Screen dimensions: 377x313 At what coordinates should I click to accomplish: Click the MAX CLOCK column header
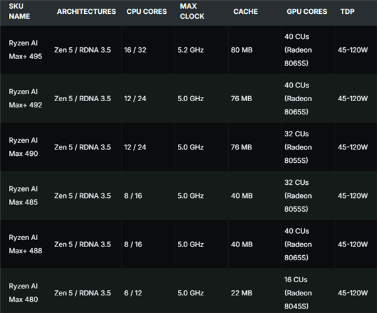[x=192, y=11]
